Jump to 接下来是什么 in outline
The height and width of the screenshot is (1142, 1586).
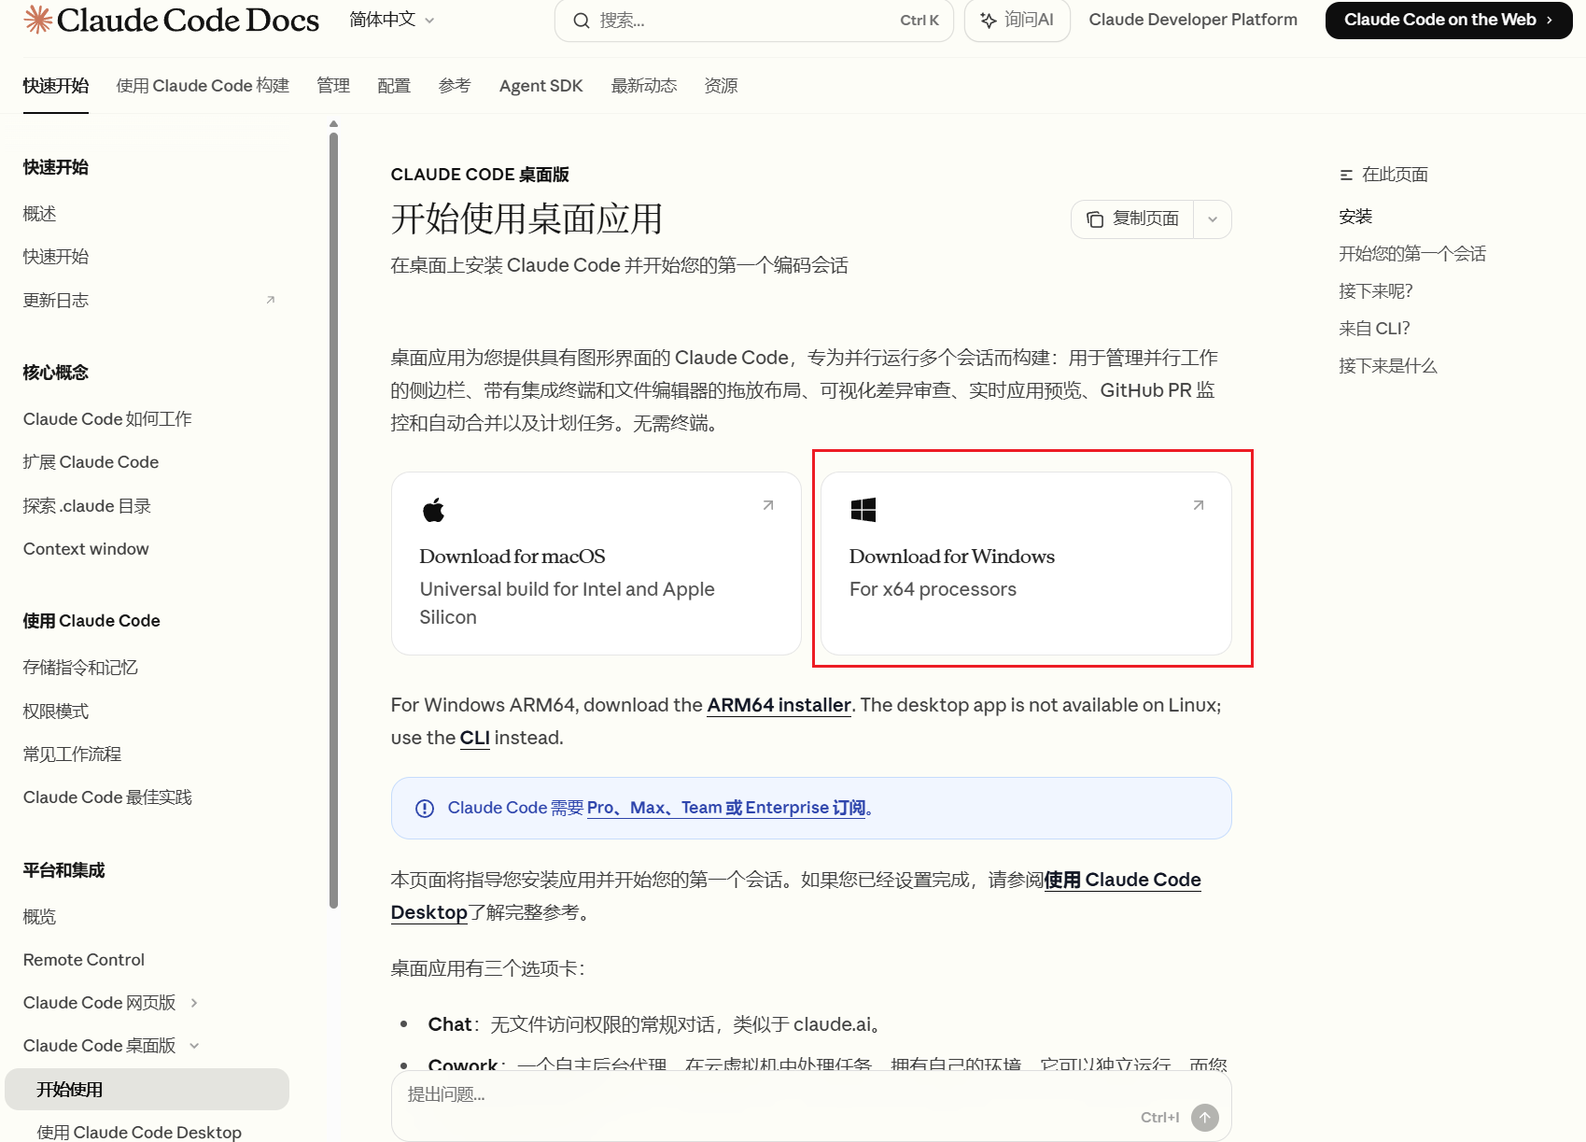[x=1388, y=366]
